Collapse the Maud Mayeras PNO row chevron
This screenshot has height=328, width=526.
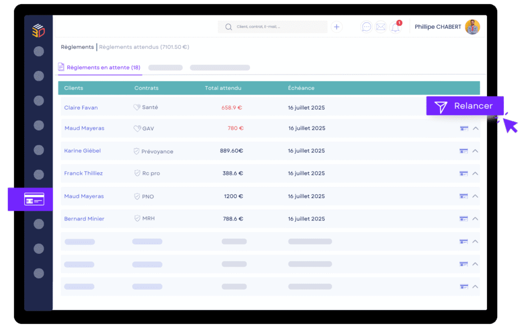[476, 196]
